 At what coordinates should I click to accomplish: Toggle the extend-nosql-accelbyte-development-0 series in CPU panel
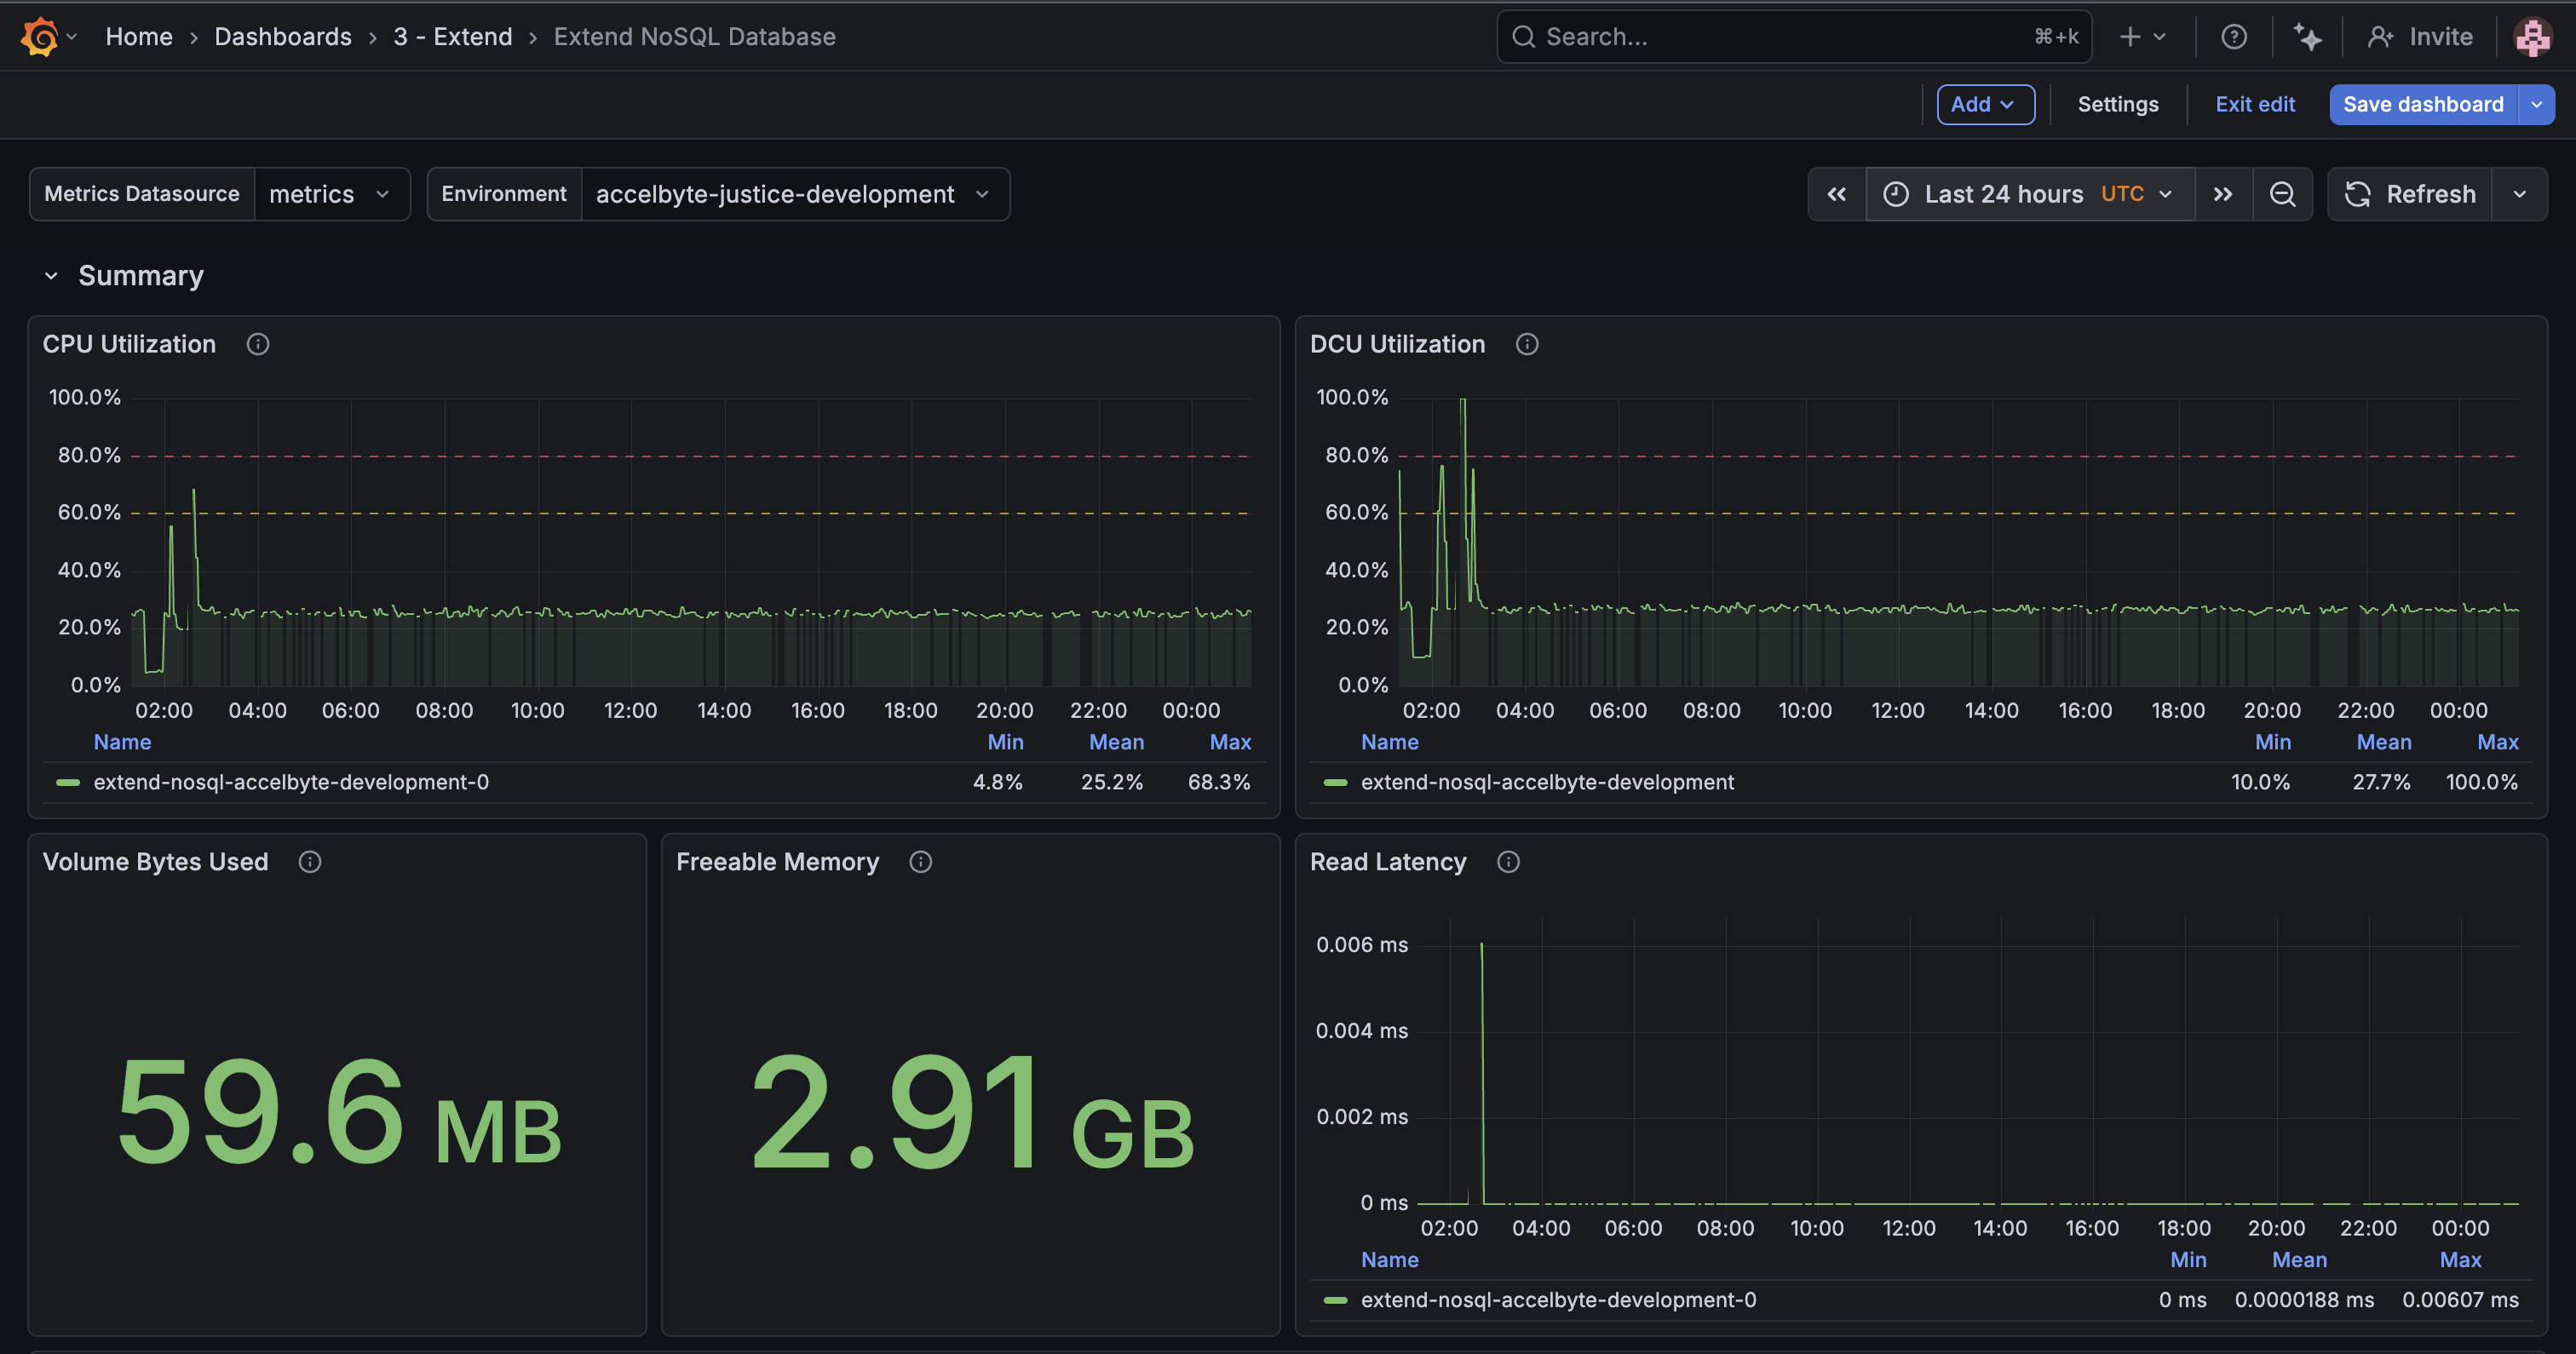click(x=290, y=782)
